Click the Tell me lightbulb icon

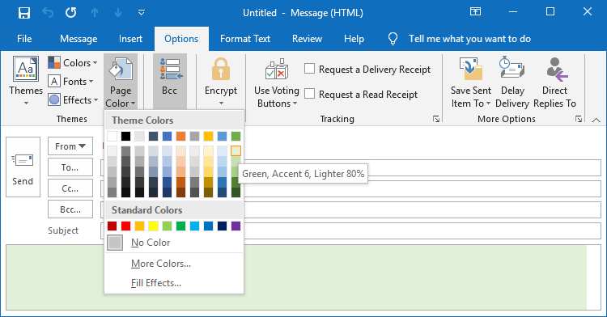coord(393,39)
